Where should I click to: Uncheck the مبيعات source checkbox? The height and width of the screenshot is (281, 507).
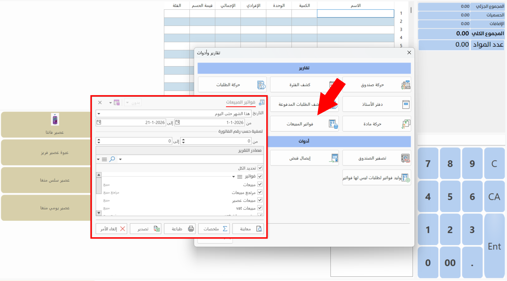point(260,184)
